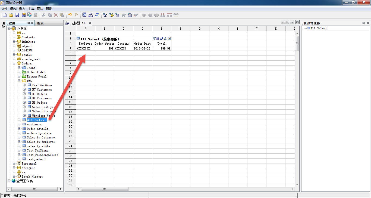Viewport: 371px width, 198px height.
Task: Expand the oracle data source node
Action: coord(14,55)
